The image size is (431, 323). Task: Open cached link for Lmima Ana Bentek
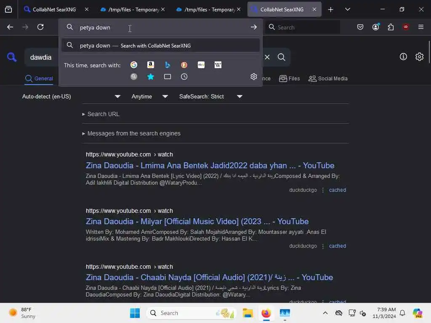click(x=337, y=190)
